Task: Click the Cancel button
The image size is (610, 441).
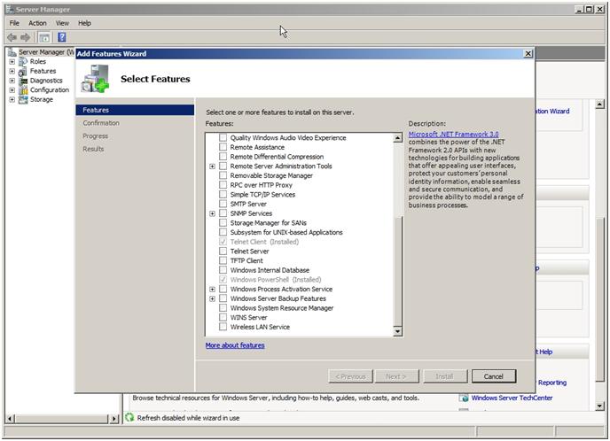Action: click(x=494, y=376)
